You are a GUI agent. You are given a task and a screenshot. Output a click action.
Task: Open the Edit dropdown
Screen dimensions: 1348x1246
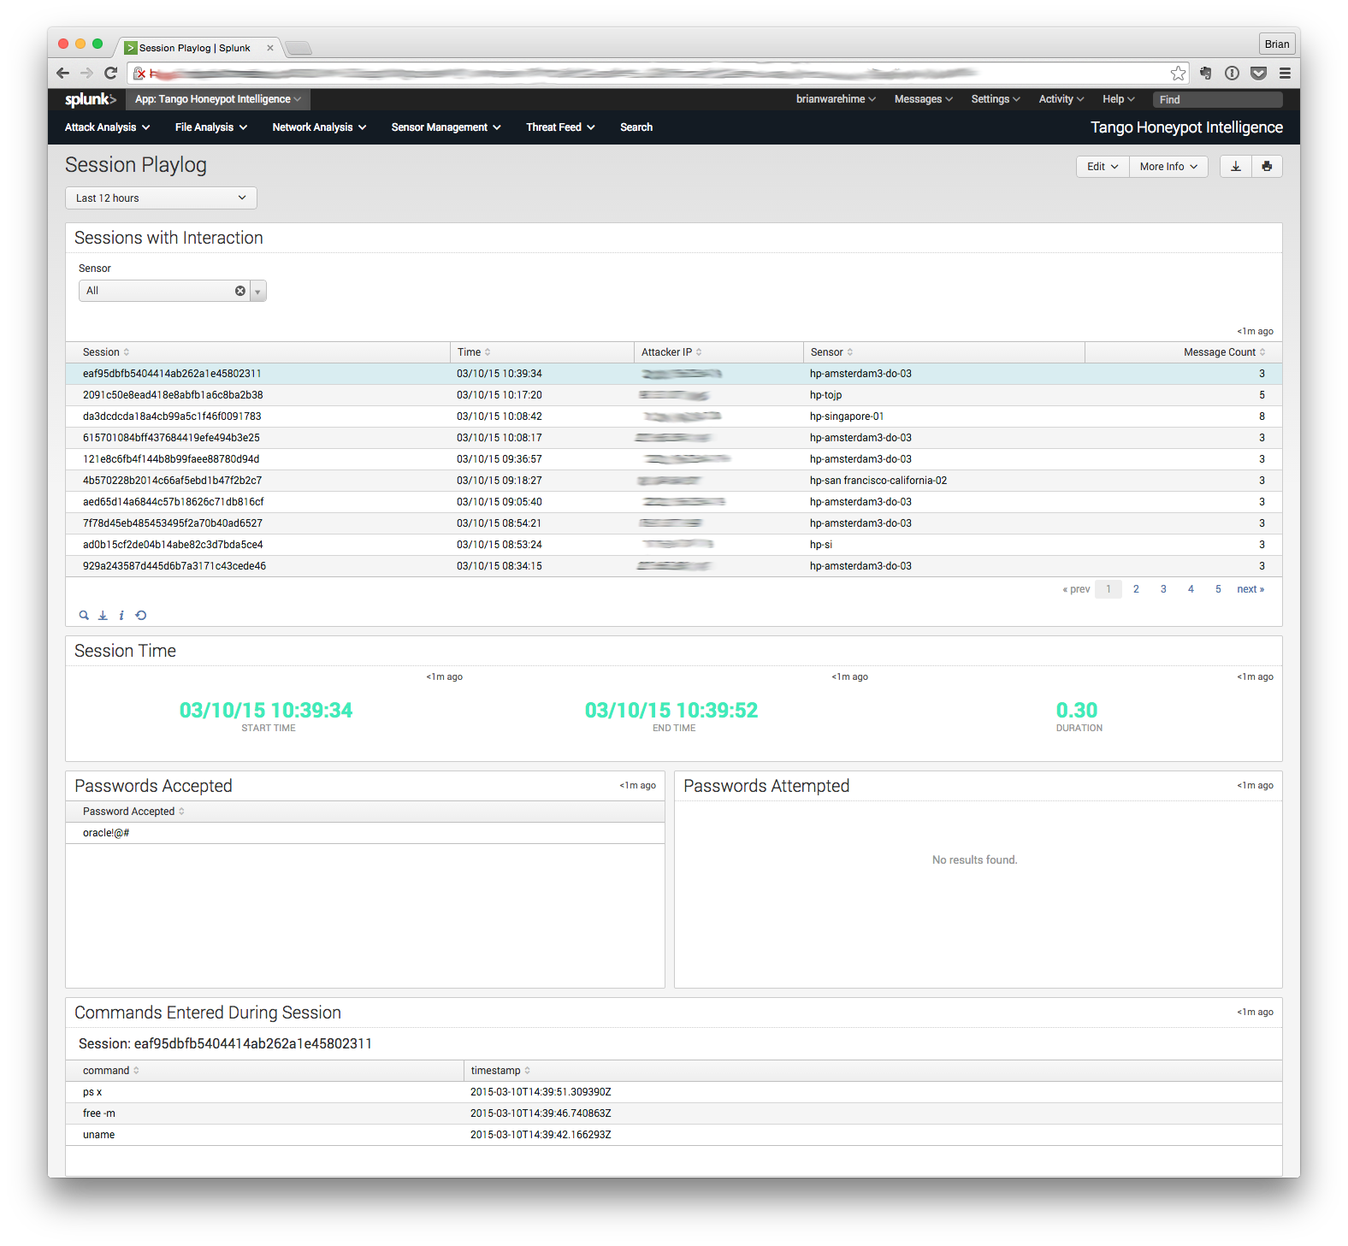click(x=1103, y=167)
